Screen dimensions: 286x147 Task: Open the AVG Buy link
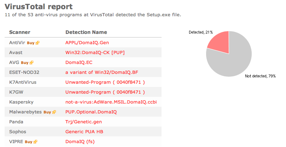[25, 63]
